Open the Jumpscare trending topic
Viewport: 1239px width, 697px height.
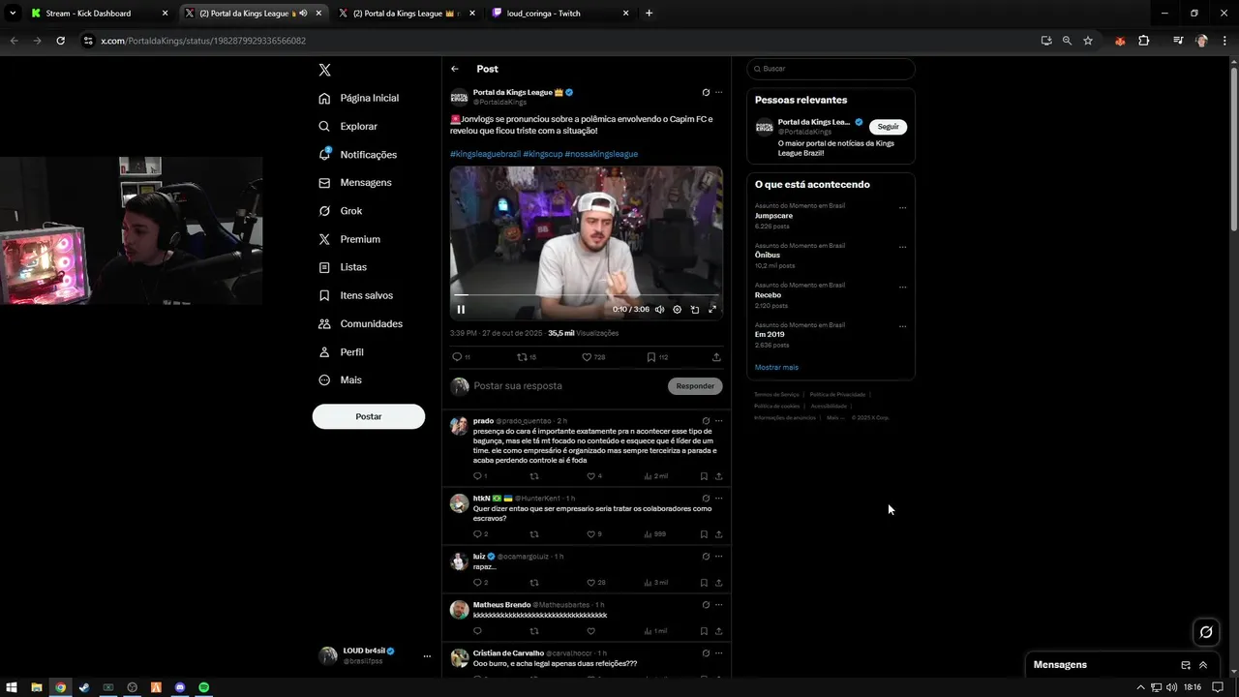[x=773, y=216]
